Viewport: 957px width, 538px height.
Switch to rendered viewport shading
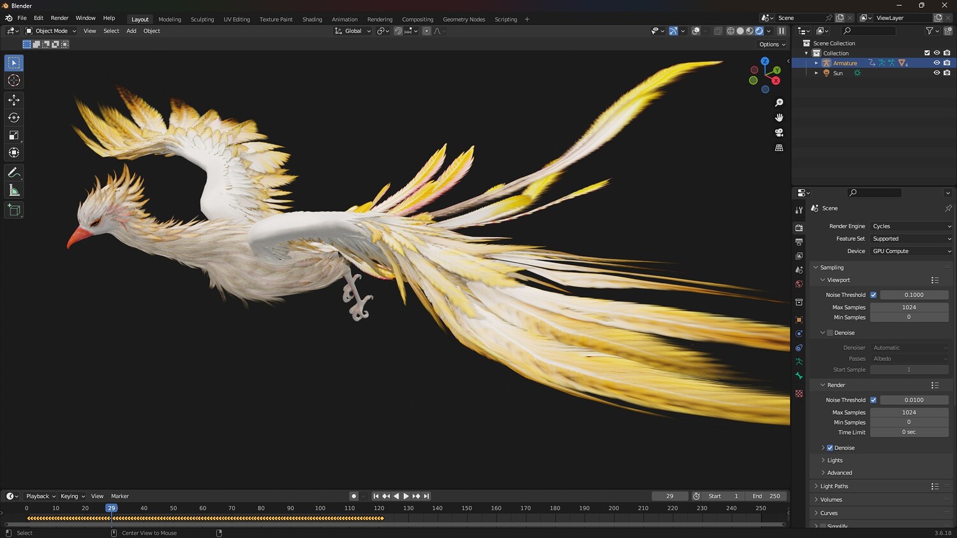tap(759, 31)
